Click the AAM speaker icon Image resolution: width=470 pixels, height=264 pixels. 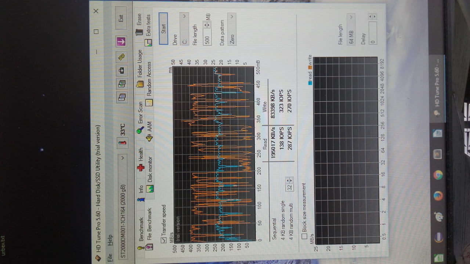click(x=149, y=139)
